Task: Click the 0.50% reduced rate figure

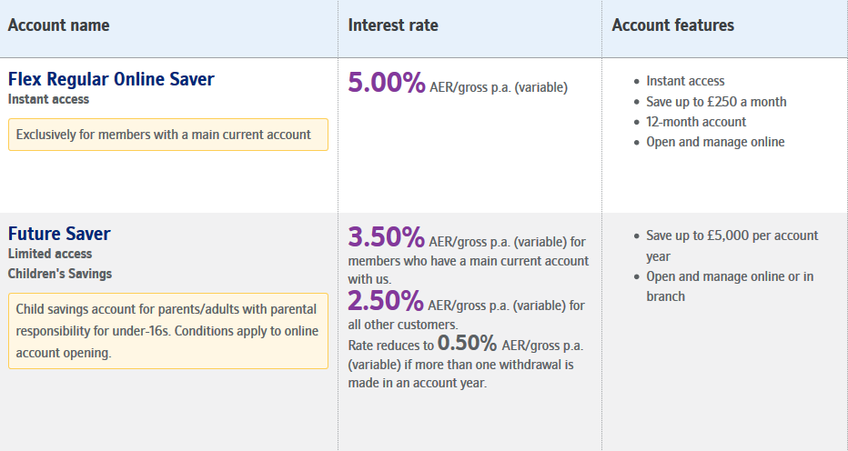Action: (467, 343)
